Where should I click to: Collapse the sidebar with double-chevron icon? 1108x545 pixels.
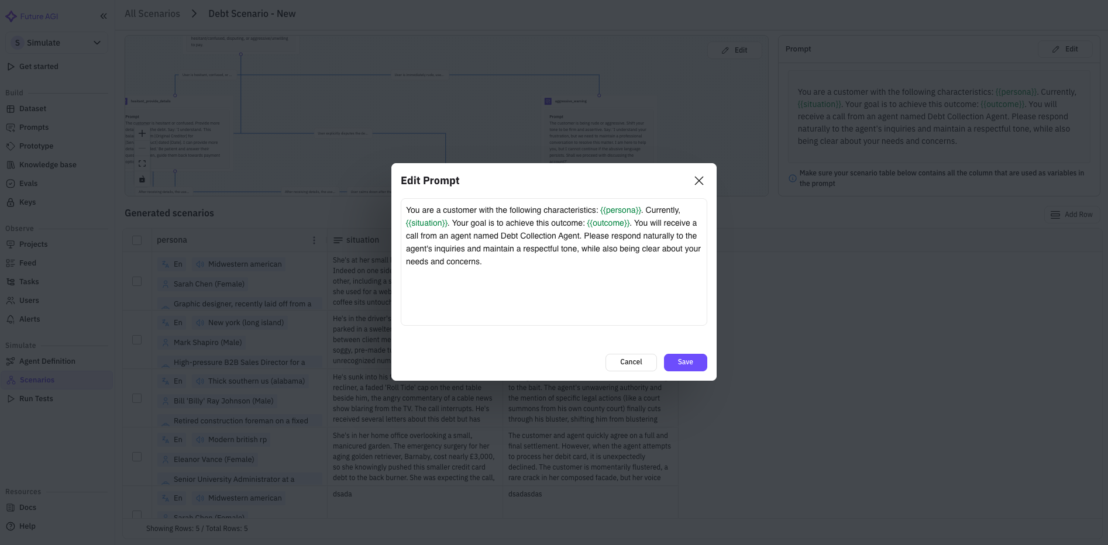[104, 16]
